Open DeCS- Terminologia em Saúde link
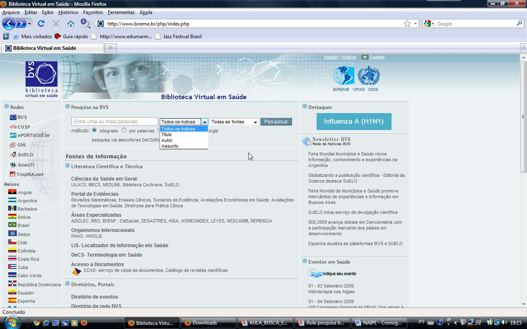527x329 pixels. [107, 255]
